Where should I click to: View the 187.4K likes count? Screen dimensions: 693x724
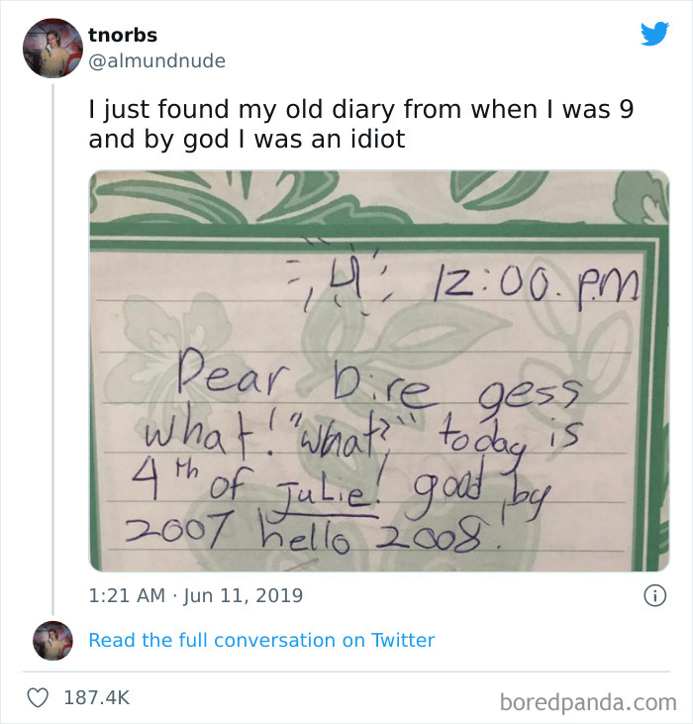point(97,697)
